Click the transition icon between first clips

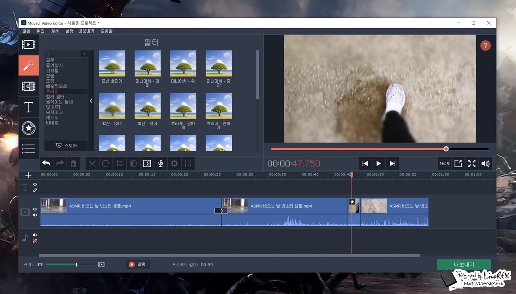point(221,211)
